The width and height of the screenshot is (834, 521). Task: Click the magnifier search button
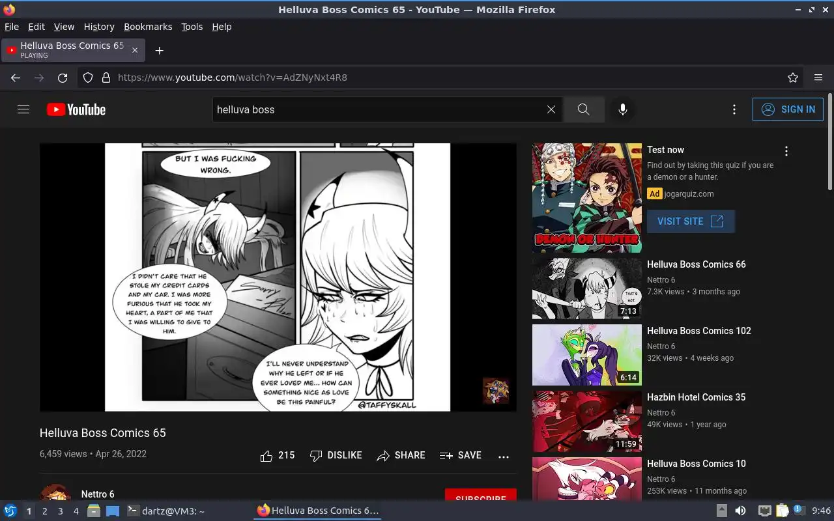583,109
